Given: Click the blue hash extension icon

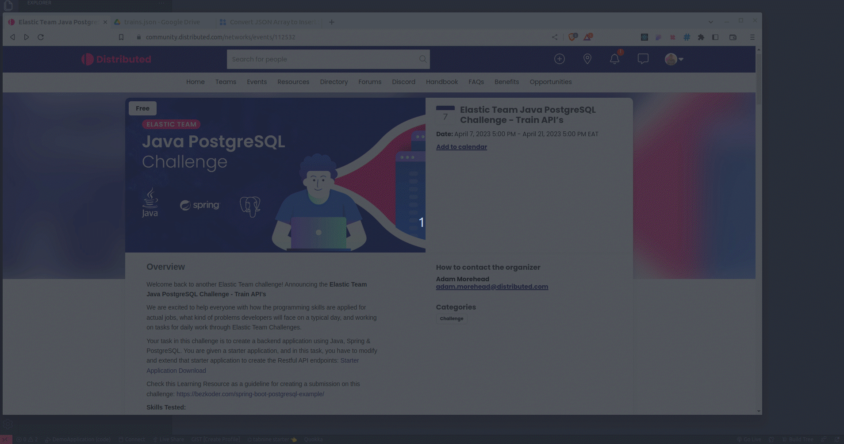Looking at the screenshot, I should pyautogui.click(x=687, y=37).
